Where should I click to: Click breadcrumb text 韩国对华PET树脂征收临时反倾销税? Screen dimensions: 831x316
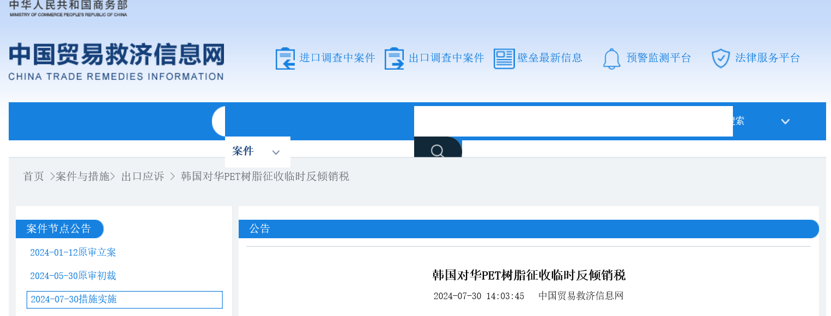[x=265, y=176]
